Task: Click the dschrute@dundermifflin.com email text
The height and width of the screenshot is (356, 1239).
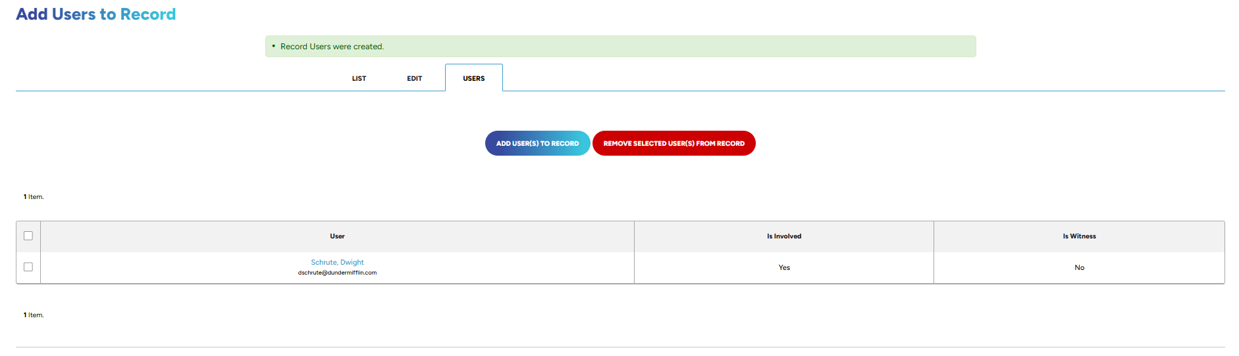Action: click(x=337, y=273)
